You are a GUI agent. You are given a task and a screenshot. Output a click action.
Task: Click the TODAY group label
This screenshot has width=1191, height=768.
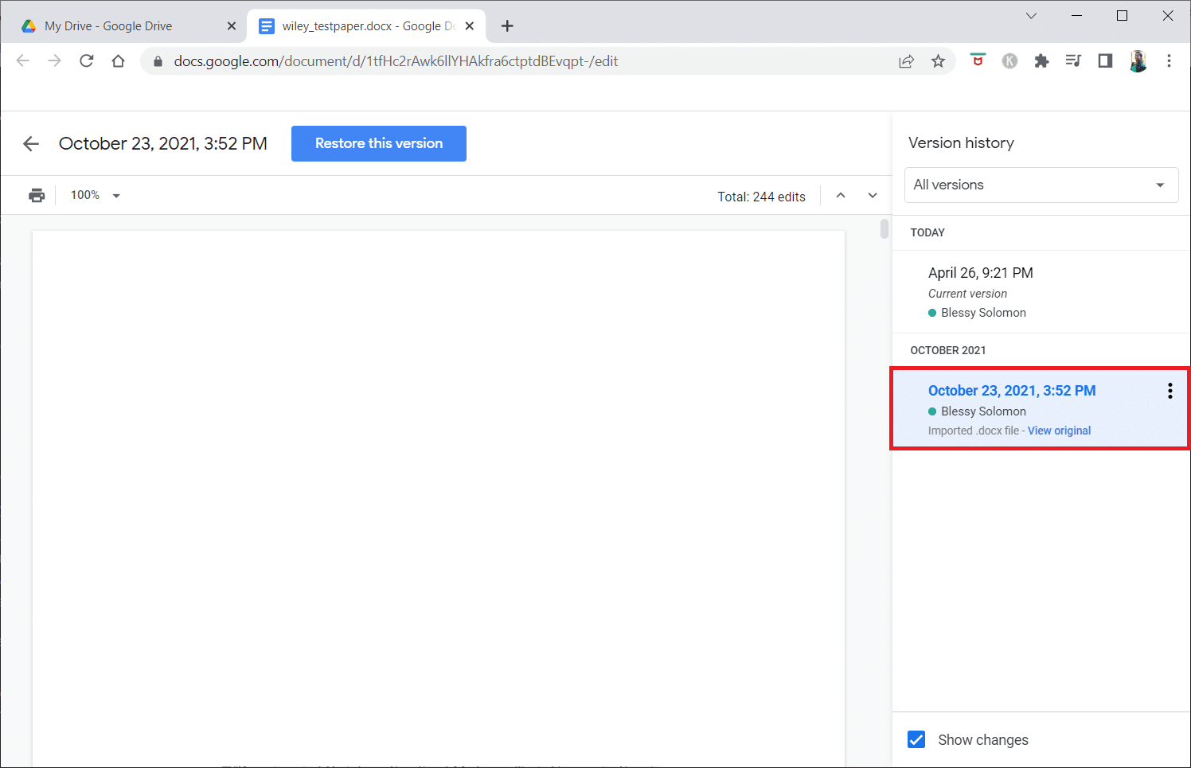927,232
